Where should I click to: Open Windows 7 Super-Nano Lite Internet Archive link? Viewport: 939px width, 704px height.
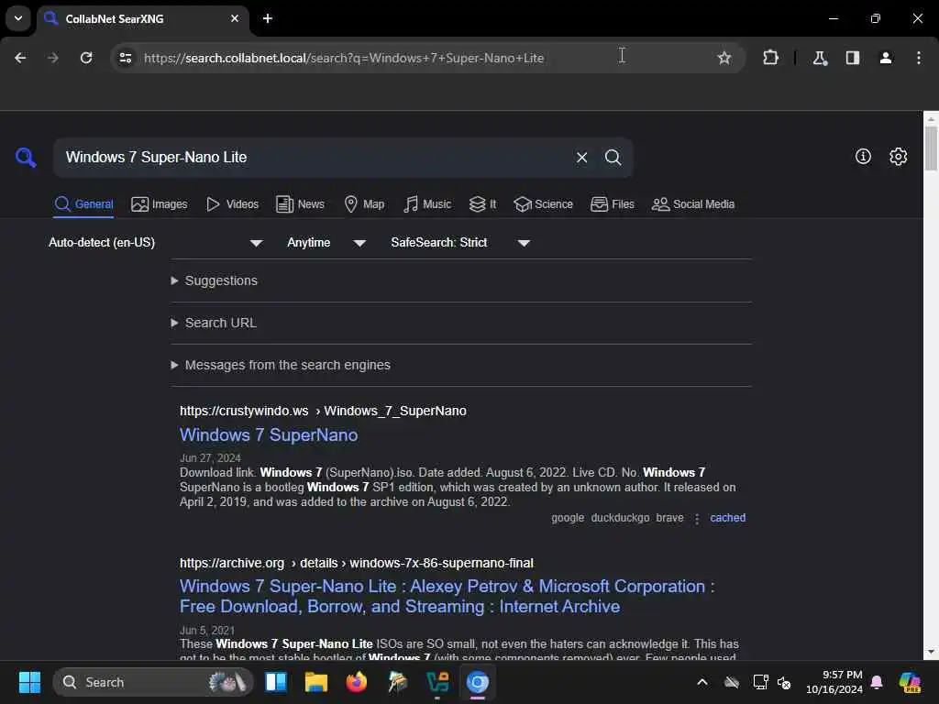point(447,596)
